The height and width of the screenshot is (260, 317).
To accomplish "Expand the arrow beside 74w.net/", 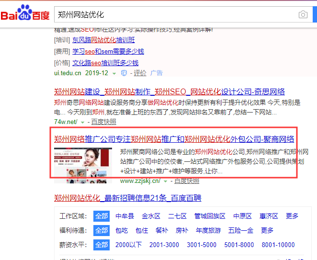I will (x=82, y=122).
